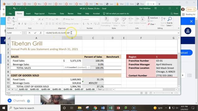Click the Select All corner triangle

(9, 38)
